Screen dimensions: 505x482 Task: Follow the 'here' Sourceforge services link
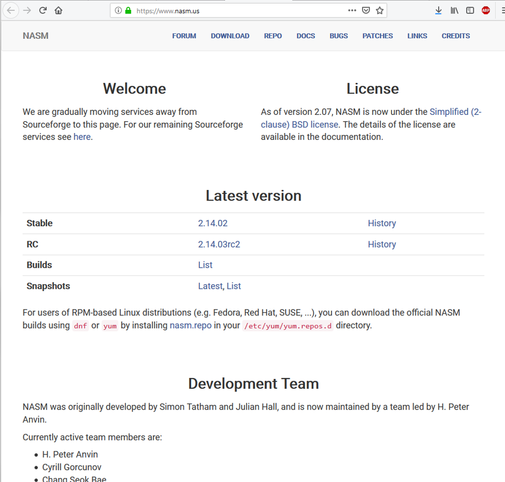tap(82, 137)
